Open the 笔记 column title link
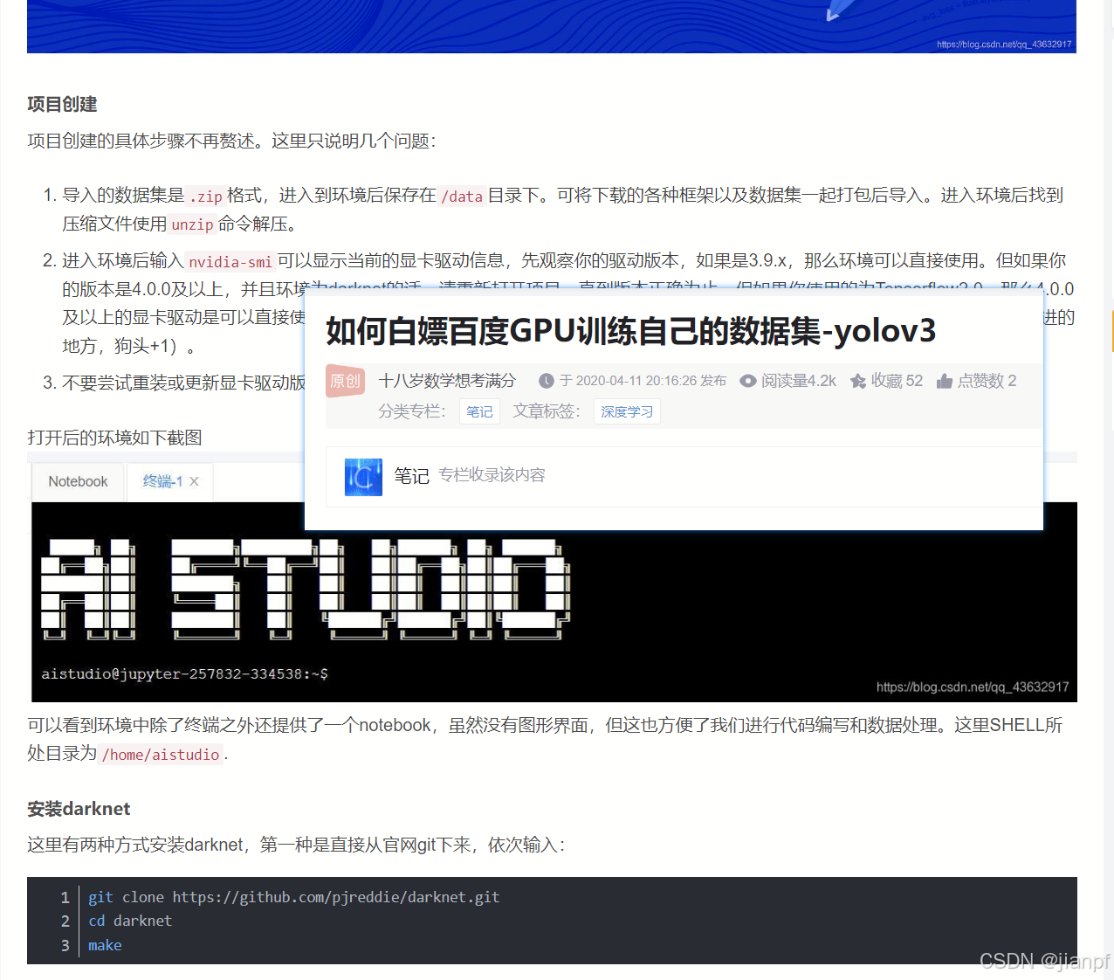Image resolution: width=1114 pixels, height=980 pixels. [x=411, y=476]
